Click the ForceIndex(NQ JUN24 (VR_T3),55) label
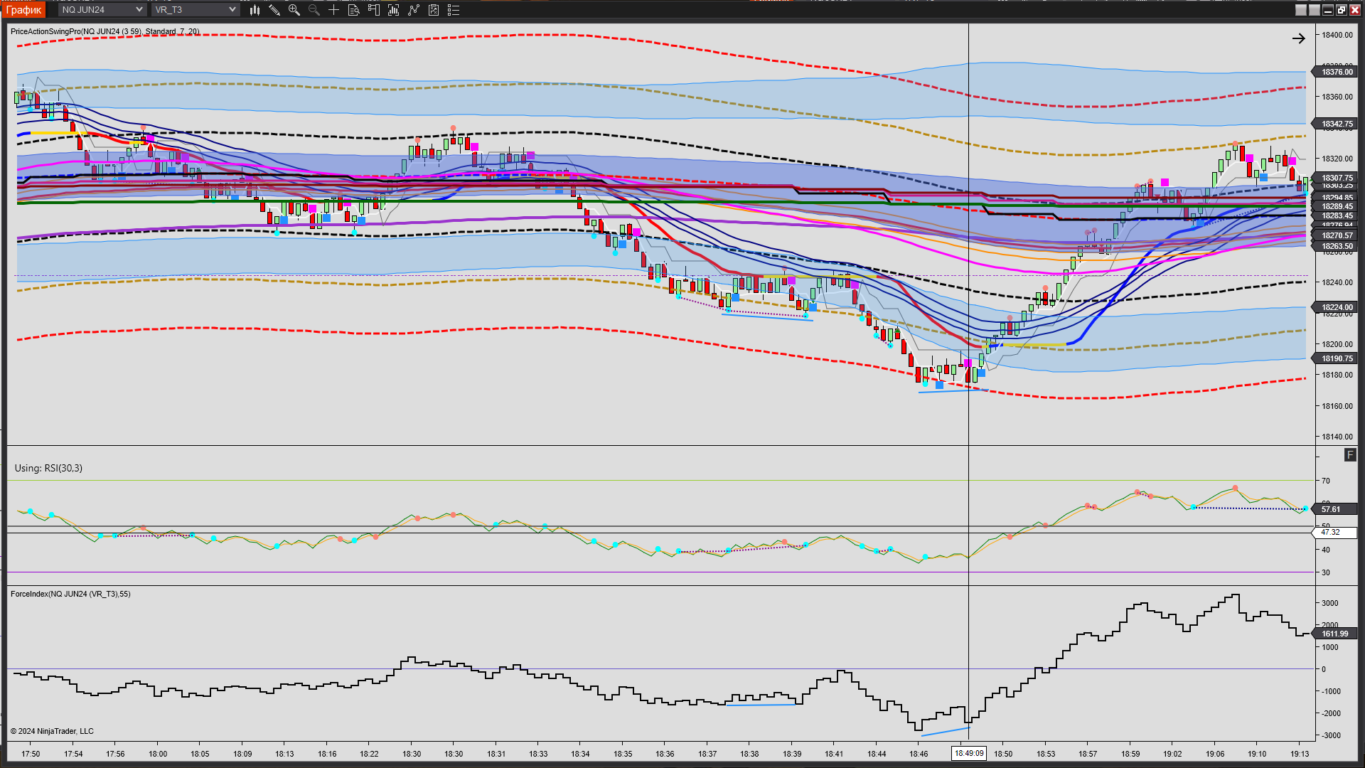Viewport: 1365px width, 768px height. click(x=70, y=594)
